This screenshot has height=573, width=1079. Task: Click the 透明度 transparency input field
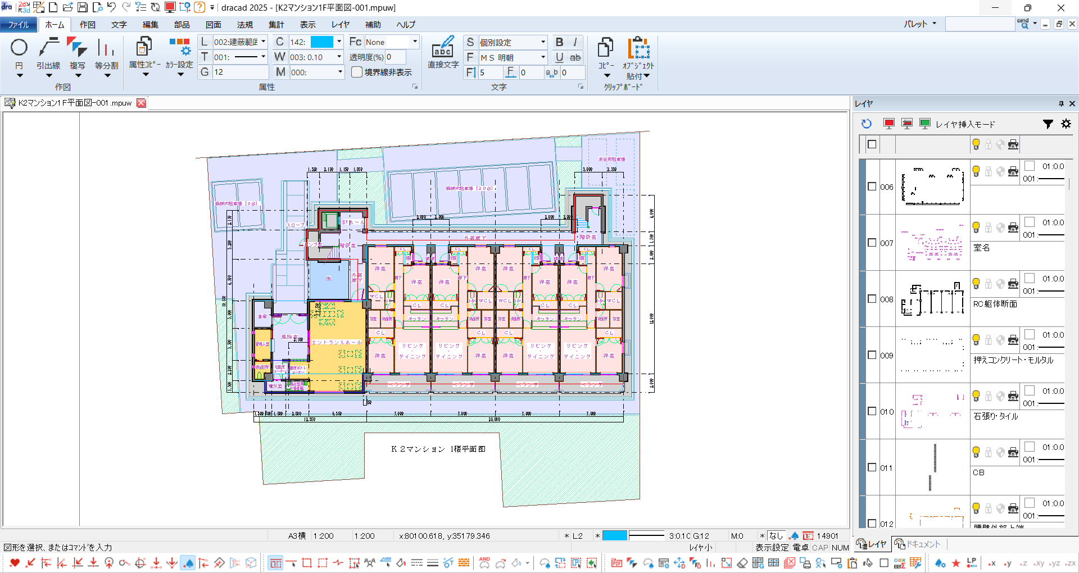(x=395, y=57)
